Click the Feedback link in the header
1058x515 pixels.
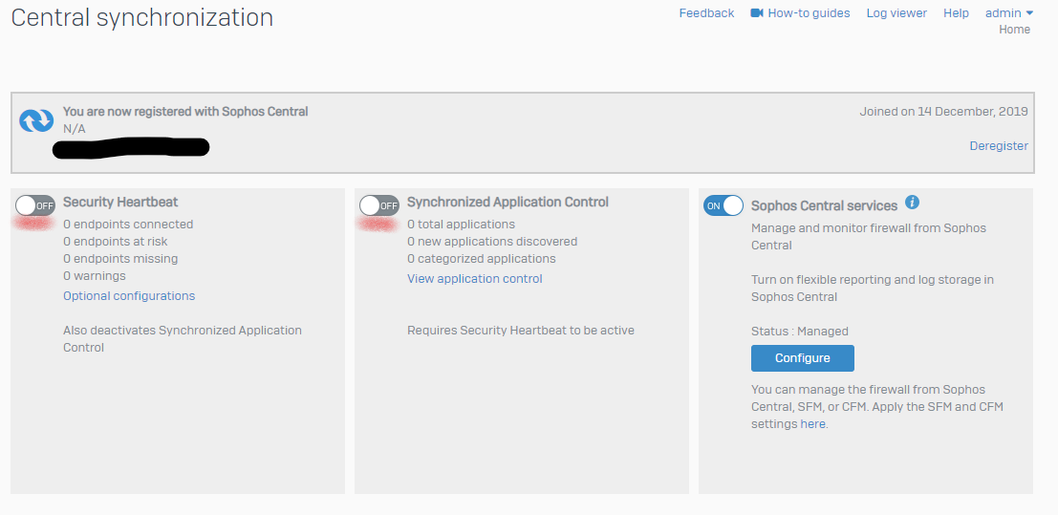706,13
